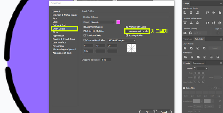This screenshot has width=223, height=113.
Task: Open the Color Magenta dropdown
Action: pos(102,22)
